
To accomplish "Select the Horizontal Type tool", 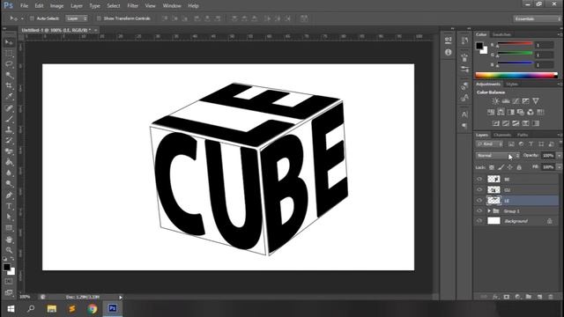I will pos(9,206).
